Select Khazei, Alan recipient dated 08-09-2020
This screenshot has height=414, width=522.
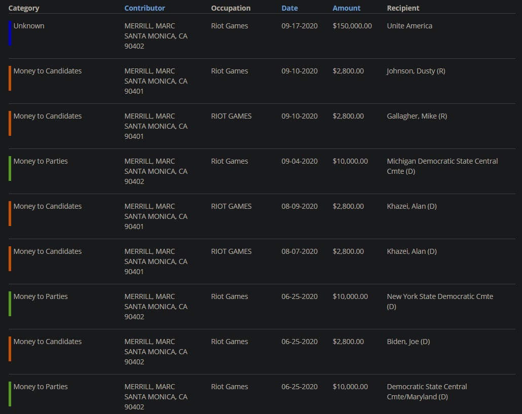coord(412,206)
